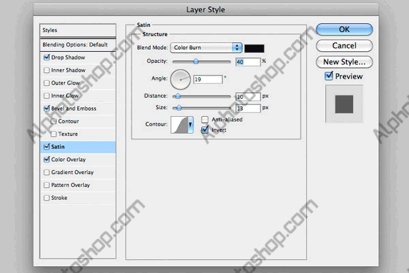Viewport: 409px width, 273px height.
Task: Select Blending Options: Default
Action: 78,44
